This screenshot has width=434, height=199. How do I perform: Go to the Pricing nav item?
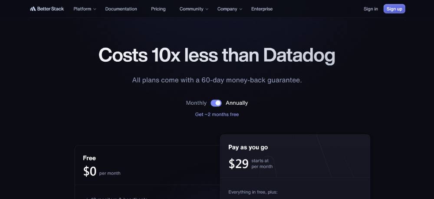point(158,9)
